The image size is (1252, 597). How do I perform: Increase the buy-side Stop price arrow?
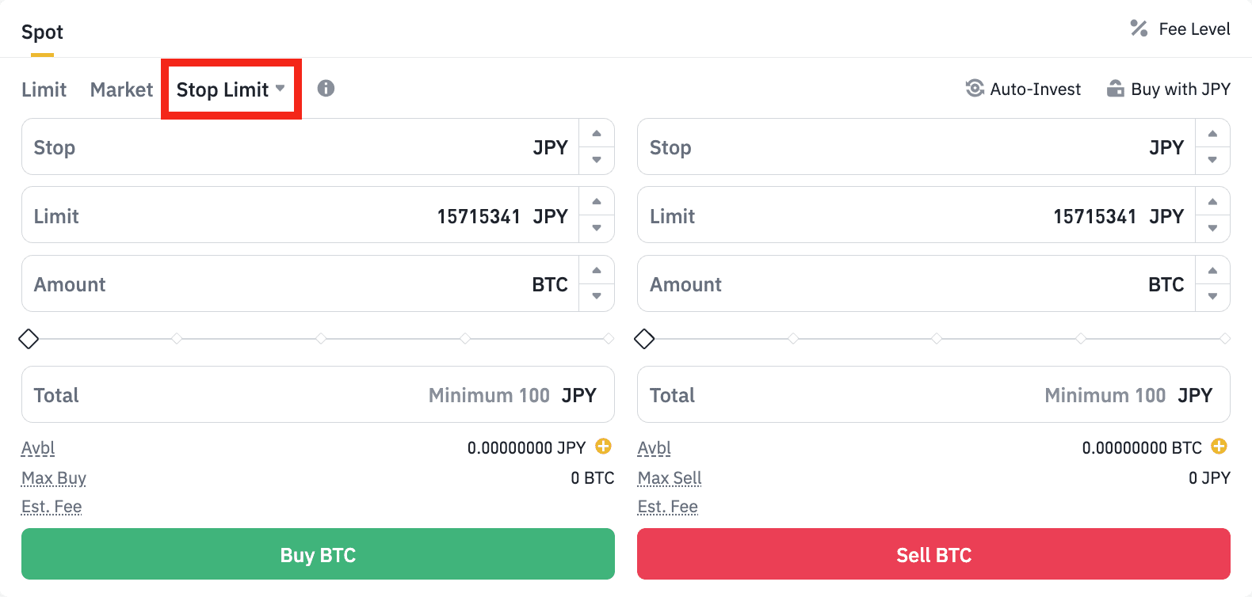click(597, 134)
